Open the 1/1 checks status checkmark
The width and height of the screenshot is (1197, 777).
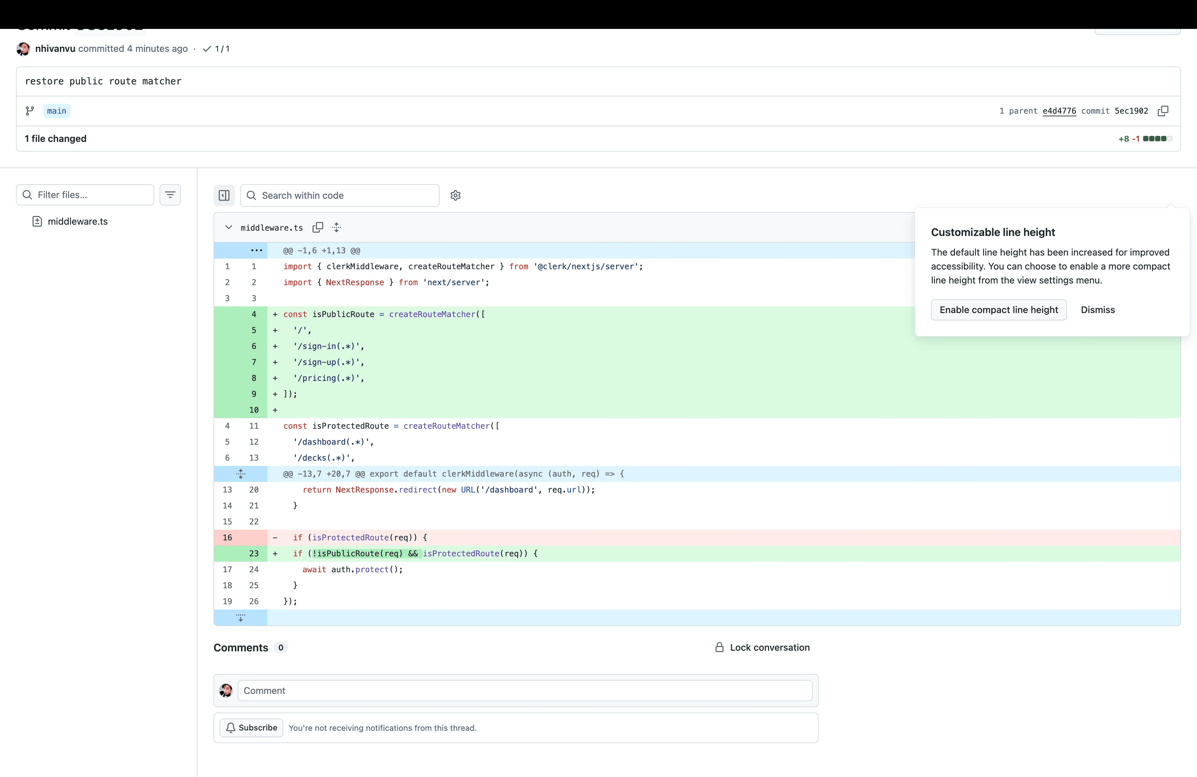[x=207, y=49]
